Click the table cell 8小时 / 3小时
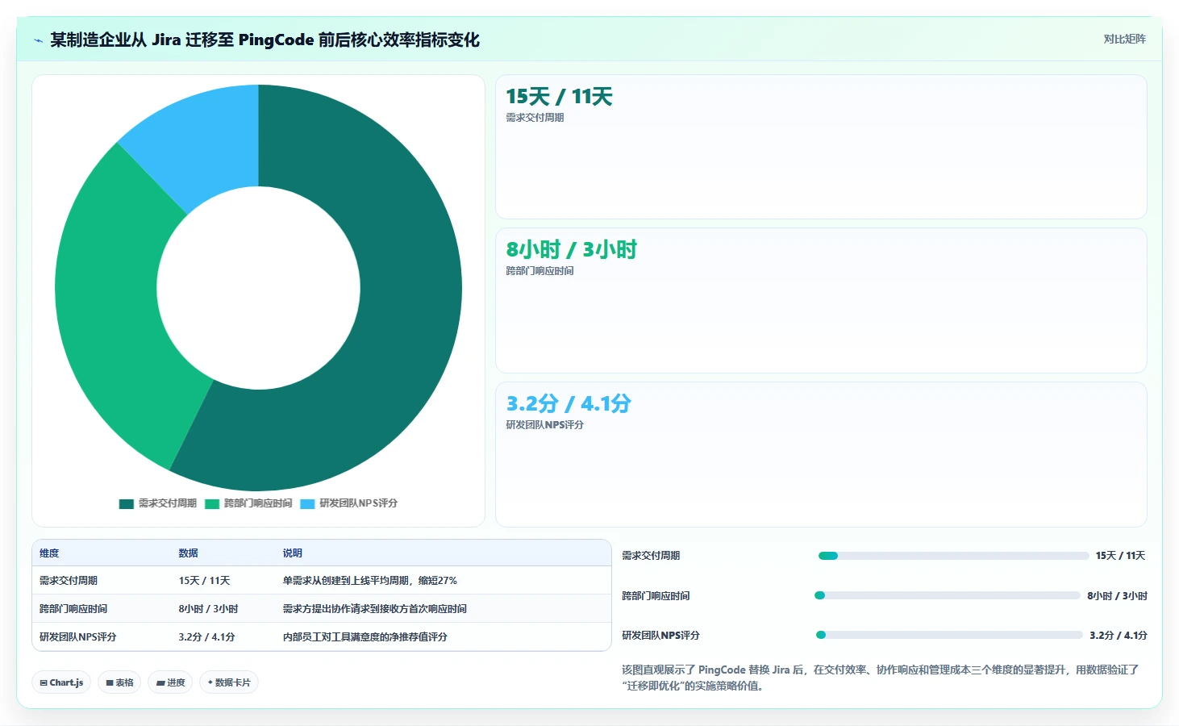 point(209,609)
